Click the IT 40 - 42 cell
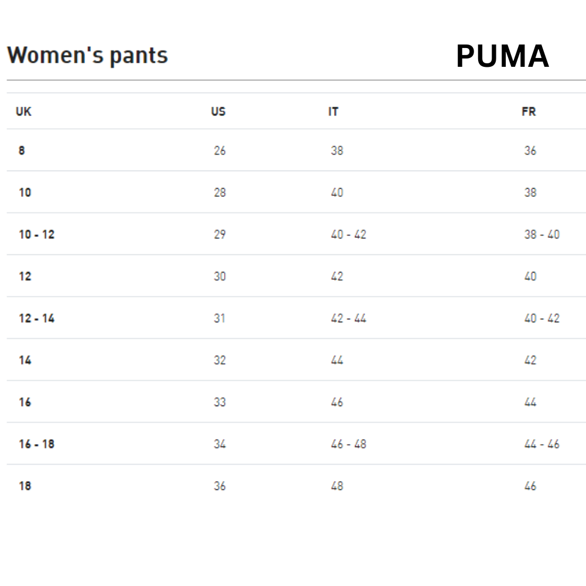Viewport: 586px width, 586px height. [348, 234]
